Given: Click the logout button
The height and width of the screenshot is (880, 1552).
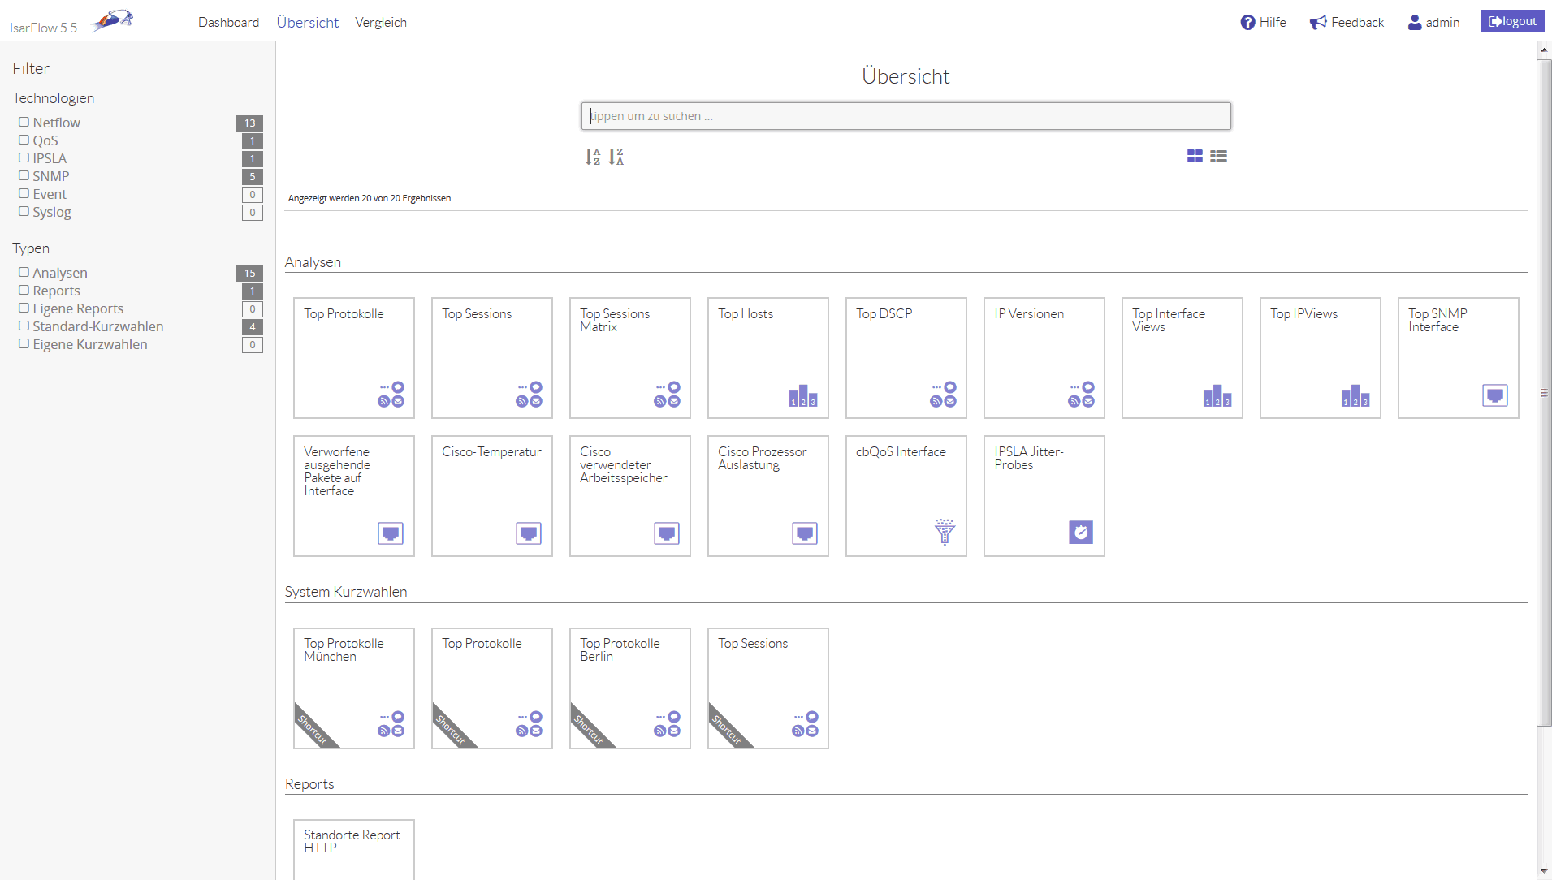Looking at the screenshot, I should click(x=1511, y=20).
